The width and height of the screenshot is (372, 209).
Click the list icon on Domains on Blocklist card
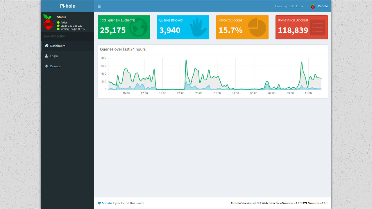[x=317, y=28]
